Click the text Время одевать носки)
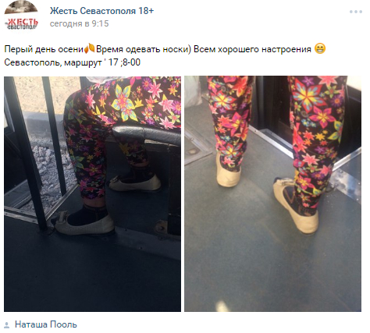Viewport: 370px width, 333px height. [144, 49]
